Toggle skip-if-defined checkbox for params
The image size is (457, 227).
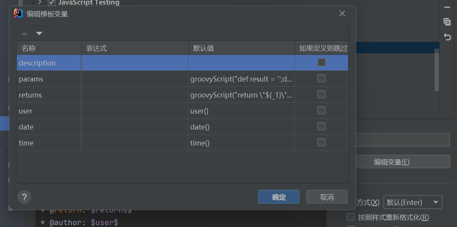tap(321, 78)
